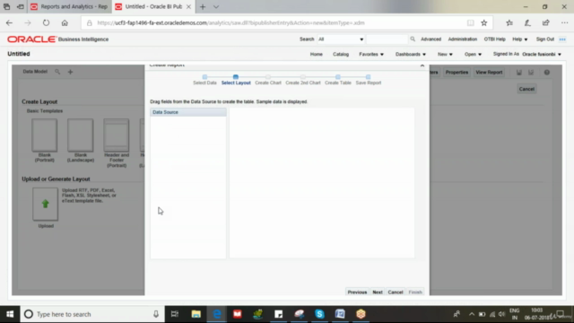Click the Sign Out link

coord(545,39)
